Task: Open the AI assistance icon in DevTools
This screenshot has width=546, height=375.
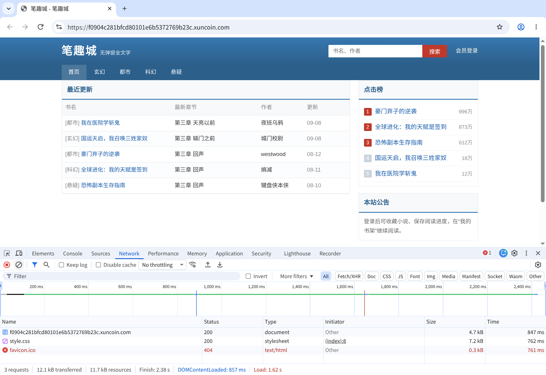Action: tap(503, 253)
